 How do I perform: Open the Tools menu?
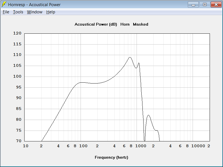coord(18,12)
